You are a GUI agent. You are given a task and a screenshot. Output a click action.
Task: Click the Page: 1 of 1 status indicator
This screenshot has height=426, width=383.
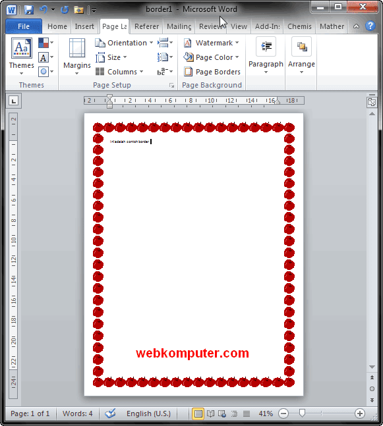pos(30,413)
